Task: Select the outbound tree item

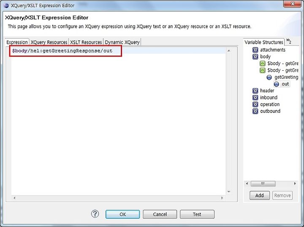Action: (270, 111)
